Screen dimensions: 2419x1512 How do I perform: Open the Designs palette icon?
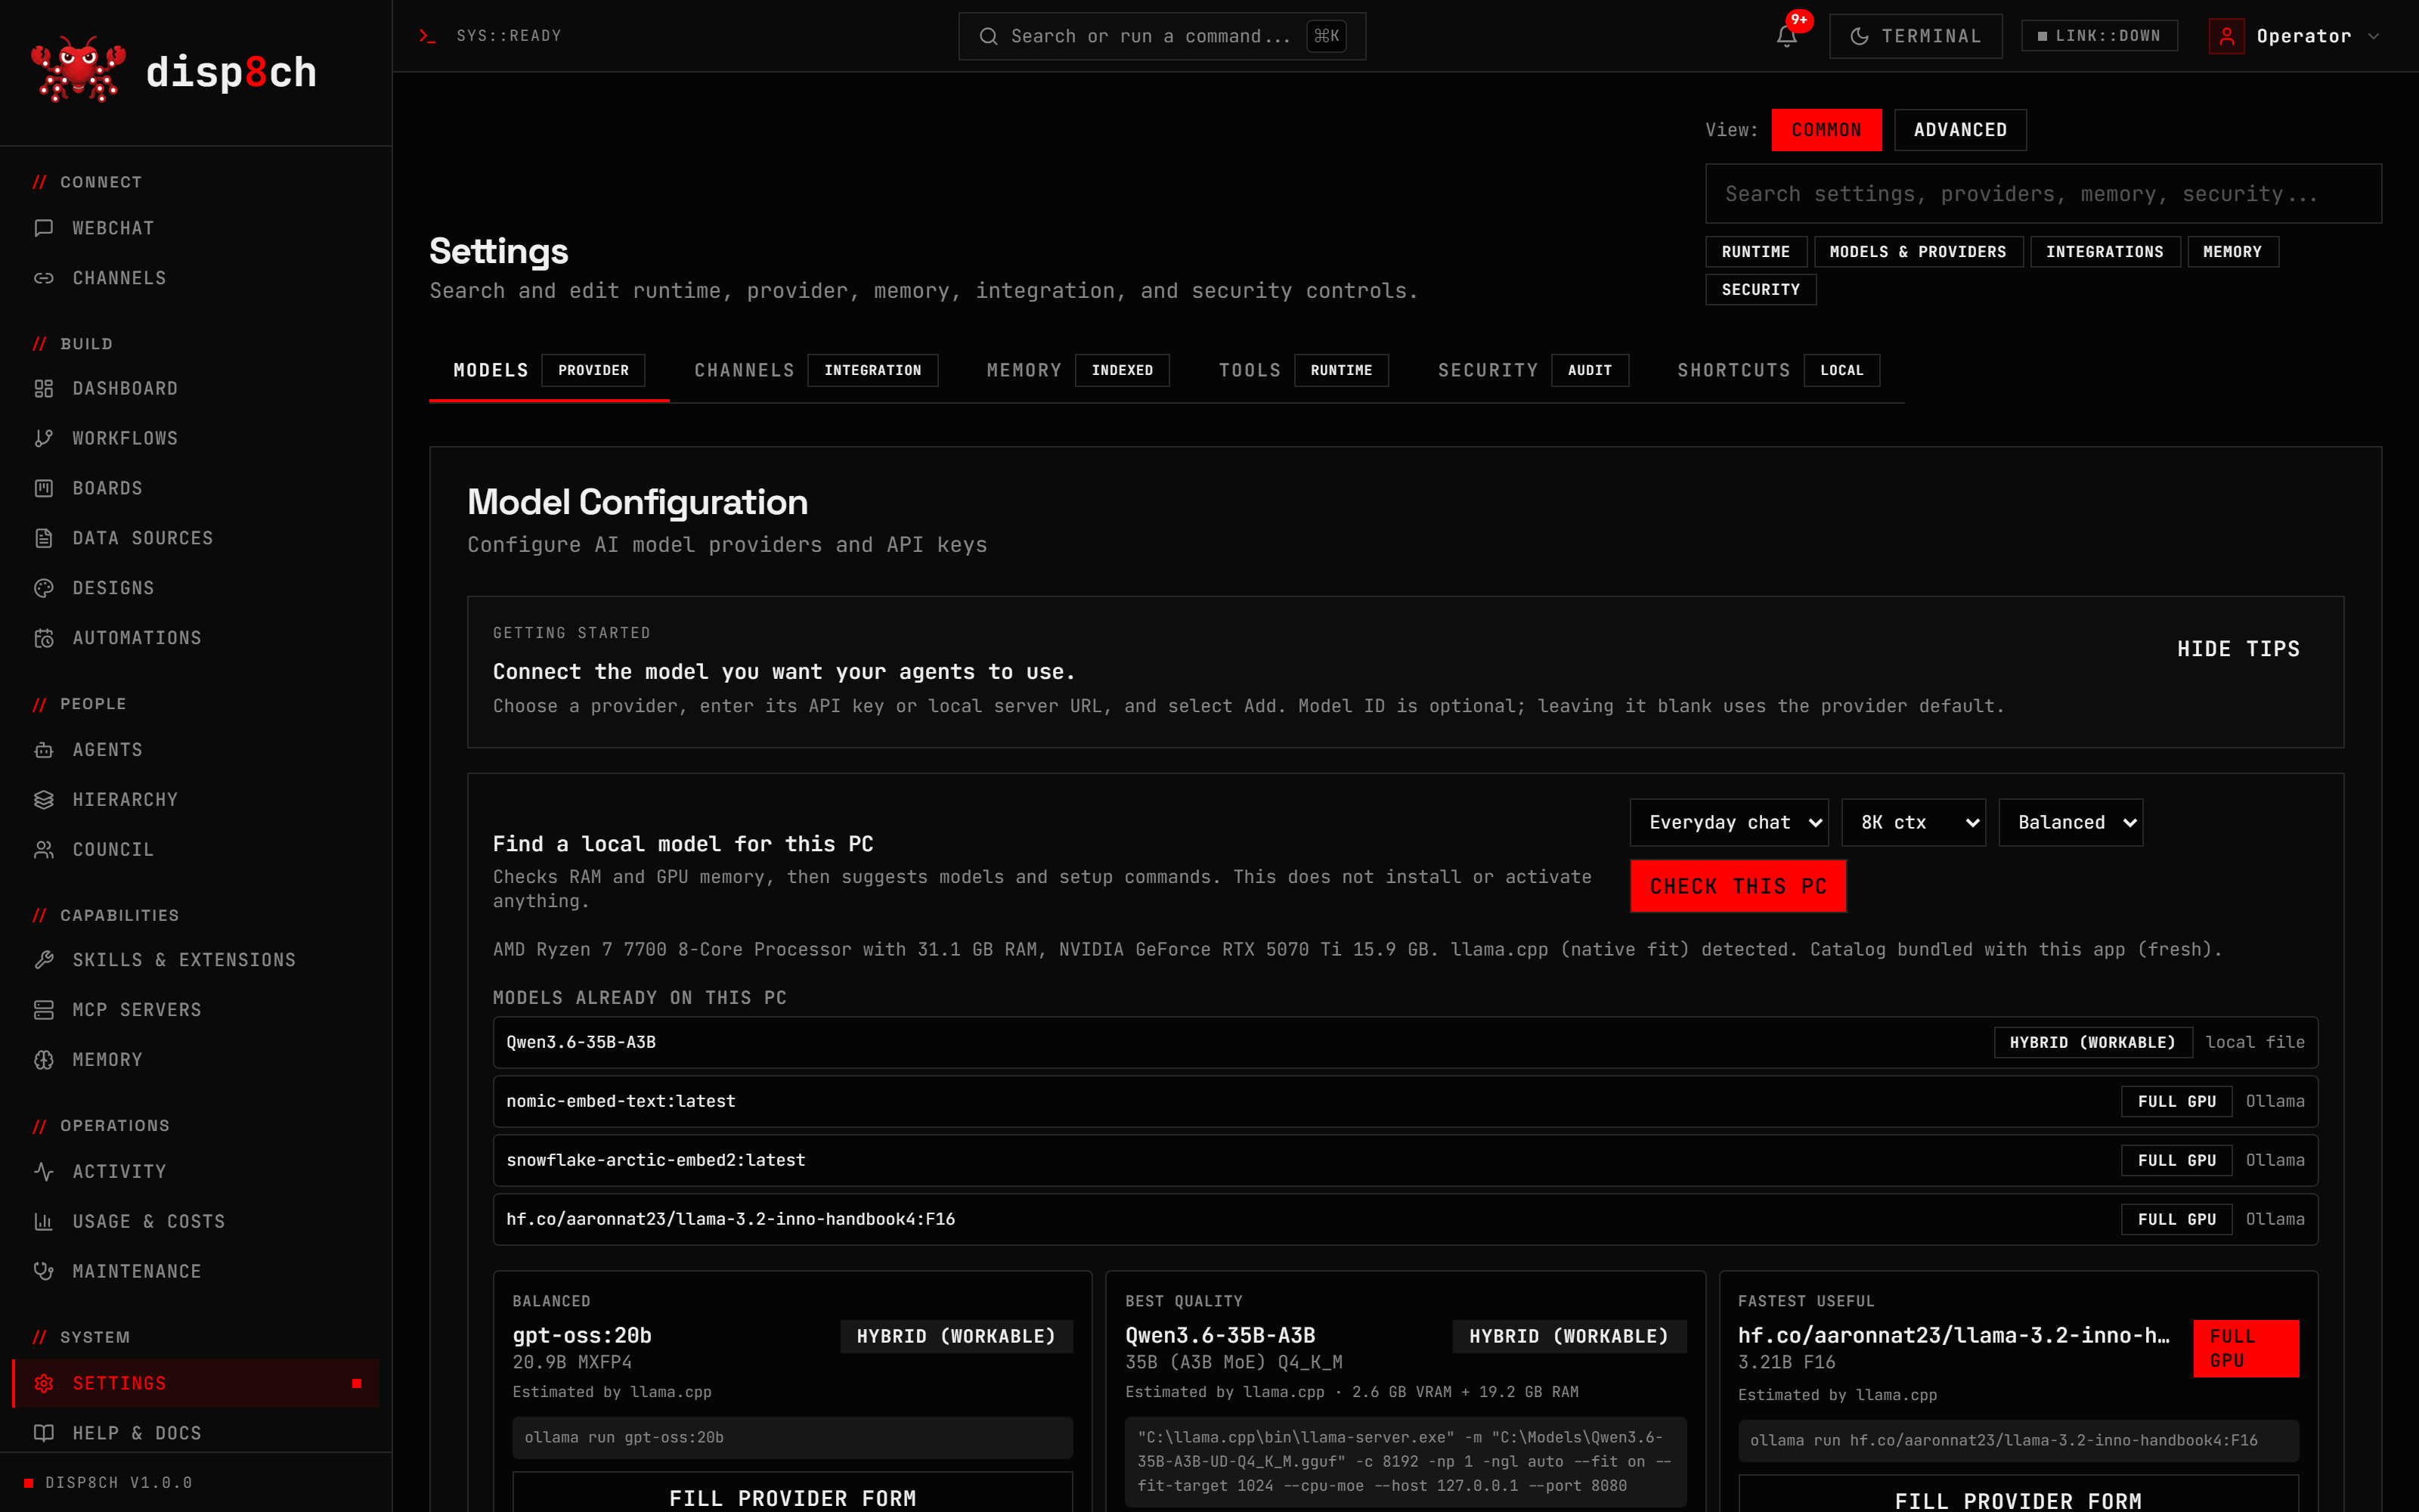(44, 588)
